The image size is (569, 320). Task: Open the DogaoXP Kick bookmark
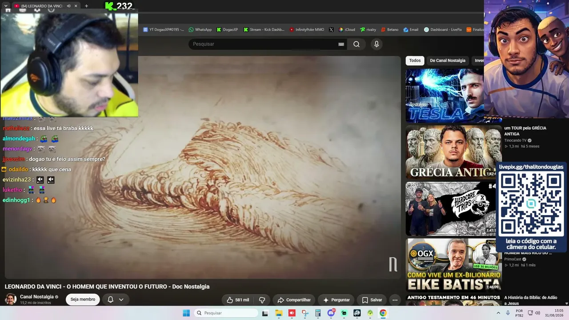tap(227, 30)
